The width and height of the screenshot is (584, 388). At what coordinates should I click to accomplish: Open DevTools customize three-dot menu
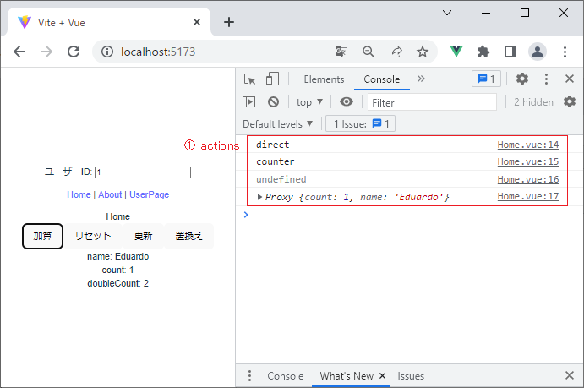point(546,79)
